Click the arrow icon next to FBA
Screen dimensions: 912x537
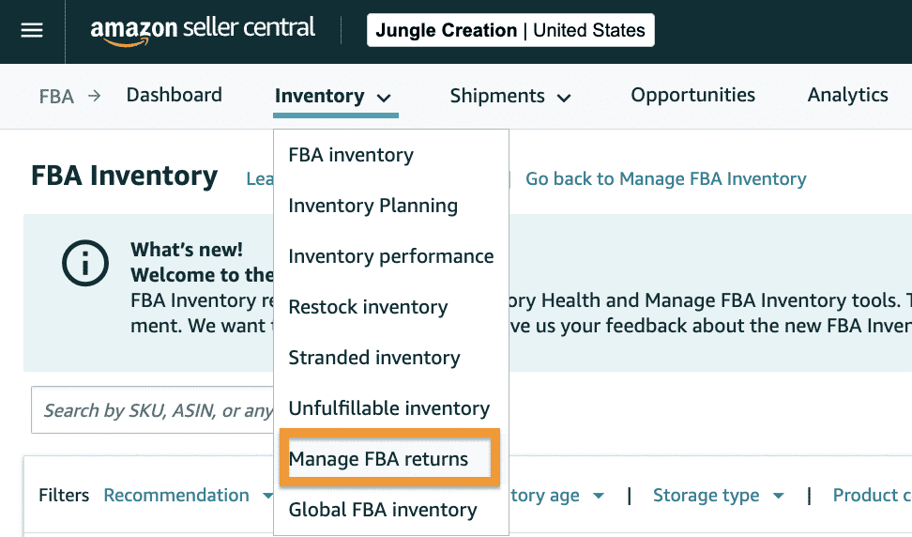[94, 96]
